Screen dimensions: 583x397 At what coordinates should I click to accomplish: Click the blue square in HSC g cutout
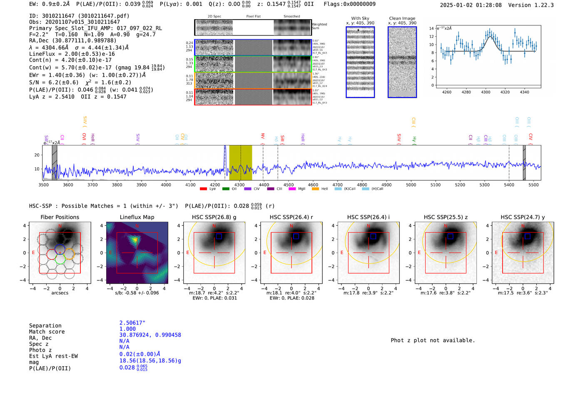pos(219,236)
